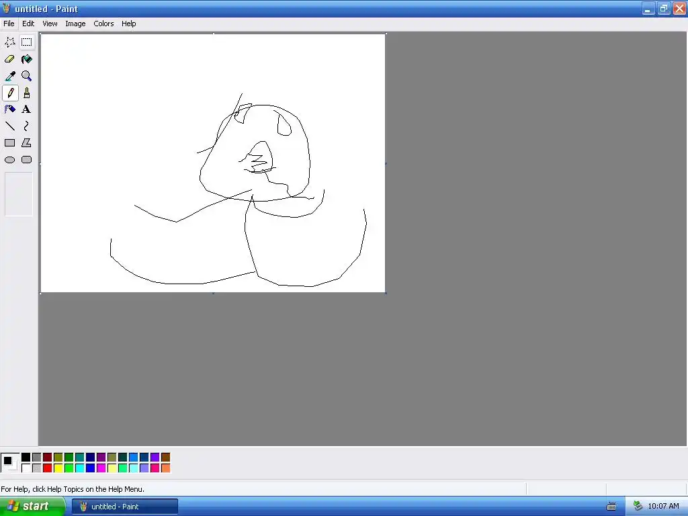Select the rectangular Select tool
This screenshot has height=516, width=688.
click(x=27, y=42)
